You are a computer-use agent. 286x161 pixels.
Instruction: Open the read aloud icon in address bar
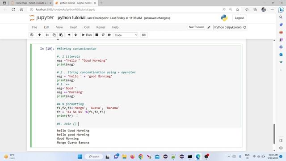pos(224,9)
